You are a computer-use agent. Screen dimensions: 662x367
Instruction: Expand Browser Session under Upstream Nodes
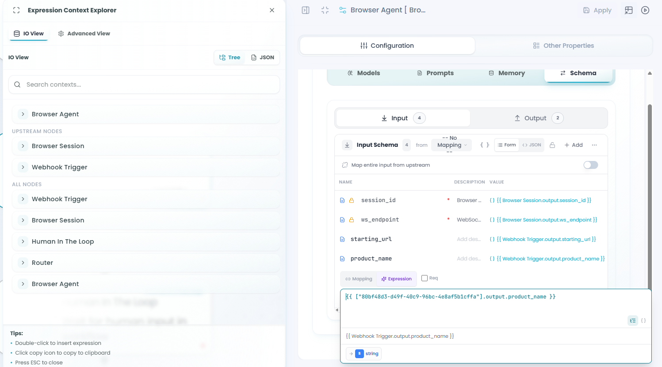[23, 146]
